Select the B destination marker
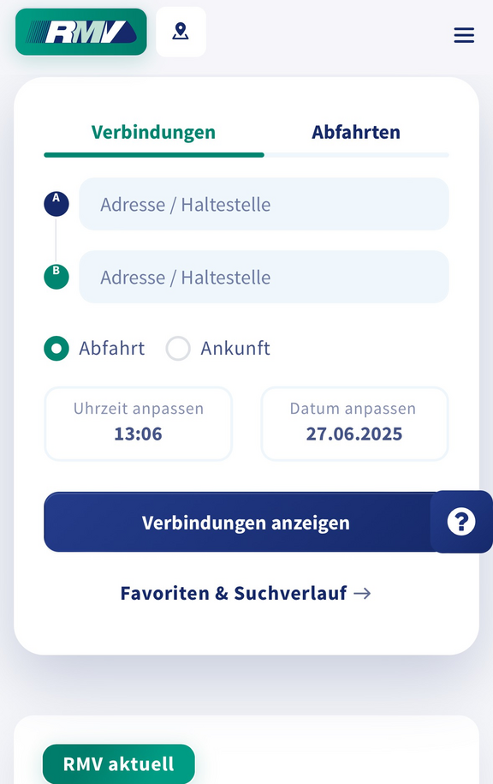This screenshot has width=493, height=784. pos(56,277)
